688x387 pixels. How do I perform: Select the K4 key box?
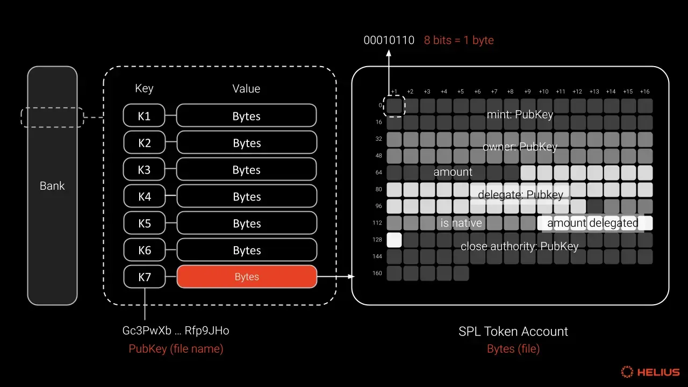coord(144,197)
